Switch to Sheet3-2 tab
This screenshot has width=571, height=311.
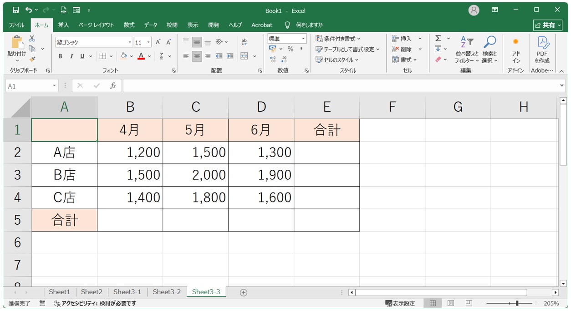point(167,292)
